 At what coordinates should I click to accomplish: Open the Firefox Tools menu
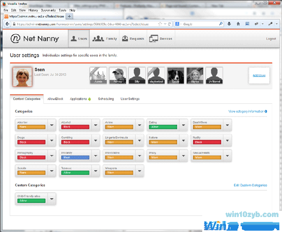point(63,10)
